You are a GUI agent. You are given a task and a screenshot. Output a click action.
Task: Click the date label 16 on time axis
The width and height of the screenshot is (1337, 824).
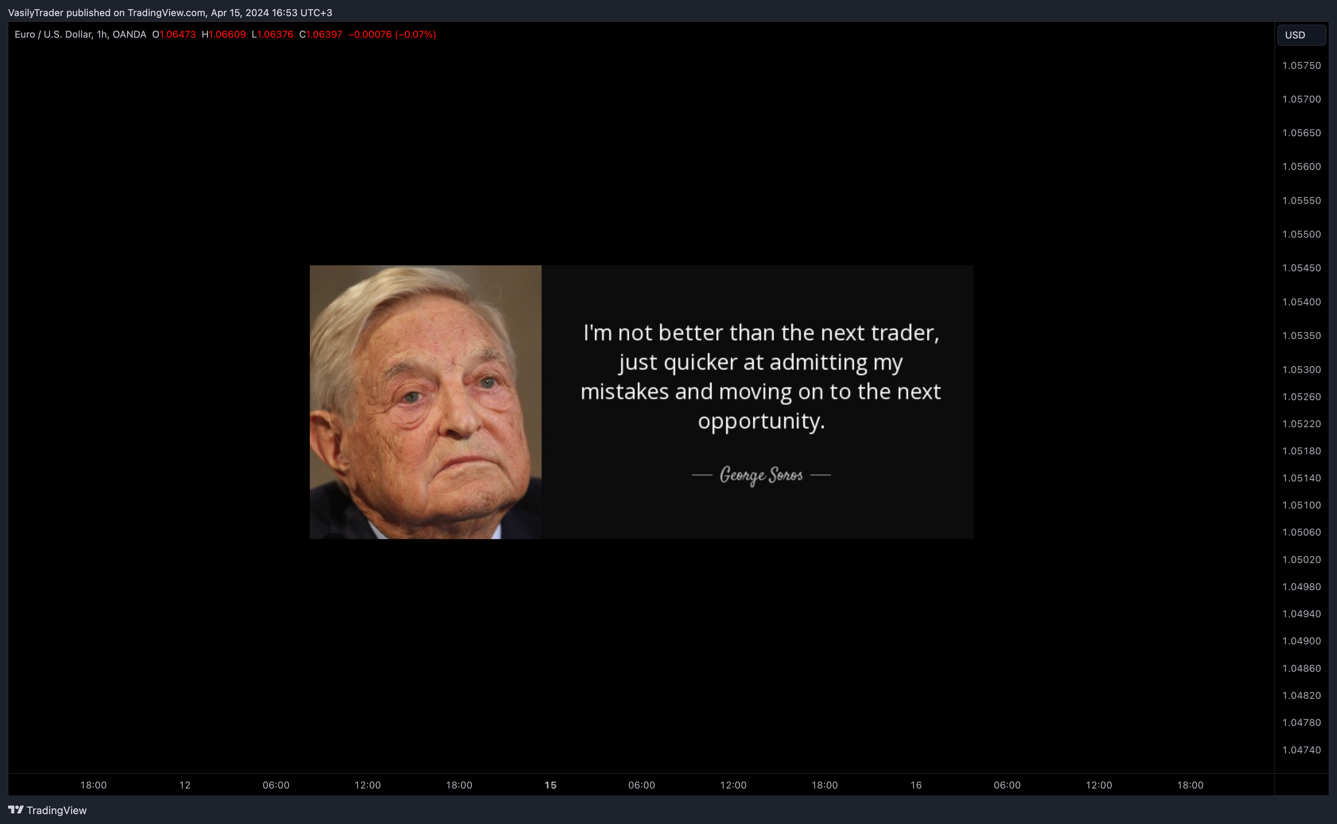tap(916, 785)
